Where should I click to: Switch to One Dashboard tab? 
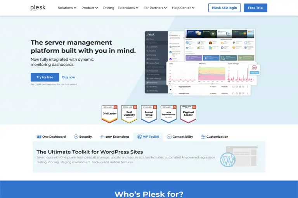[51, 137]
